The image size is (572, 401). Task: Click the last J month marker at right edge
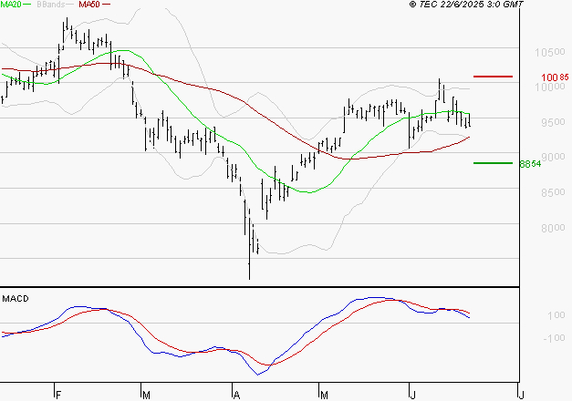pyautogui.click(x=522, y=396)
